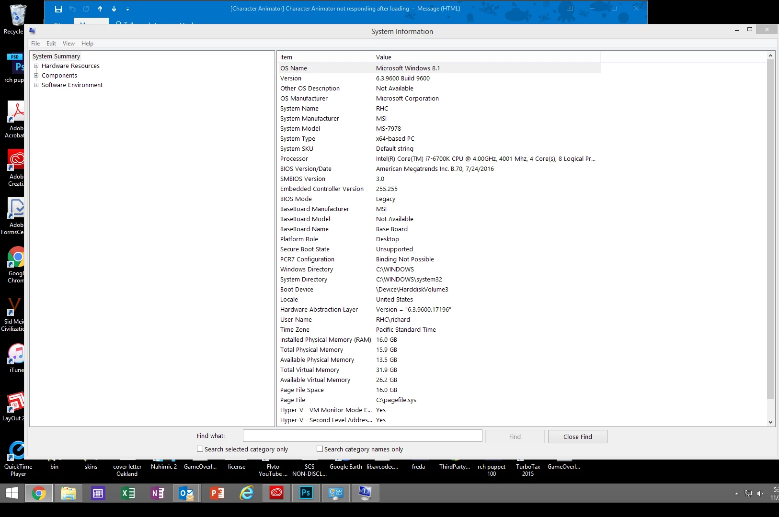The height and width of the screenshot is (517, 779).
Task: Open the Help menu
Action: pyautogui.click(x=87, y=44)
